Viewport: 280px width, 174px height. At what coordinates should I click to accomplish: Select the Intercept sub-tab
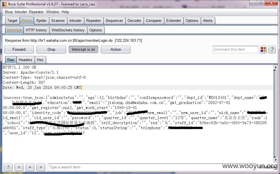coord(14,30)
